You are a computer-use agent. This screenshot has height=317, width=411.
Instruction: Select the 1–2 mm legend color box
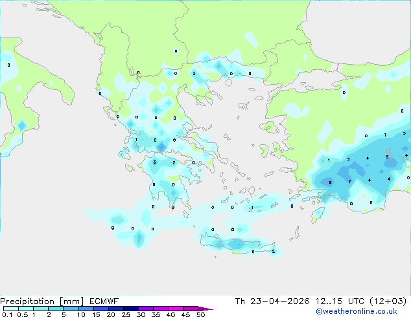41,309
